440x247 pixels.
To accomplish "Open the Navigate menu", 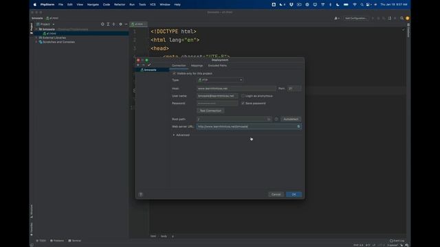I will point(93,5).
